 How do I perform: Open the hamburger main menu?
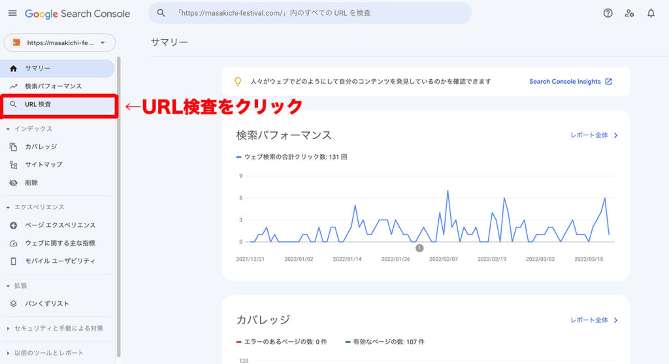[12, 13]
